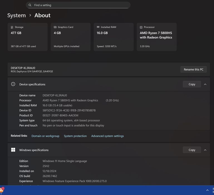Click the 387 GB of 477 GB used text

point(23,46)
